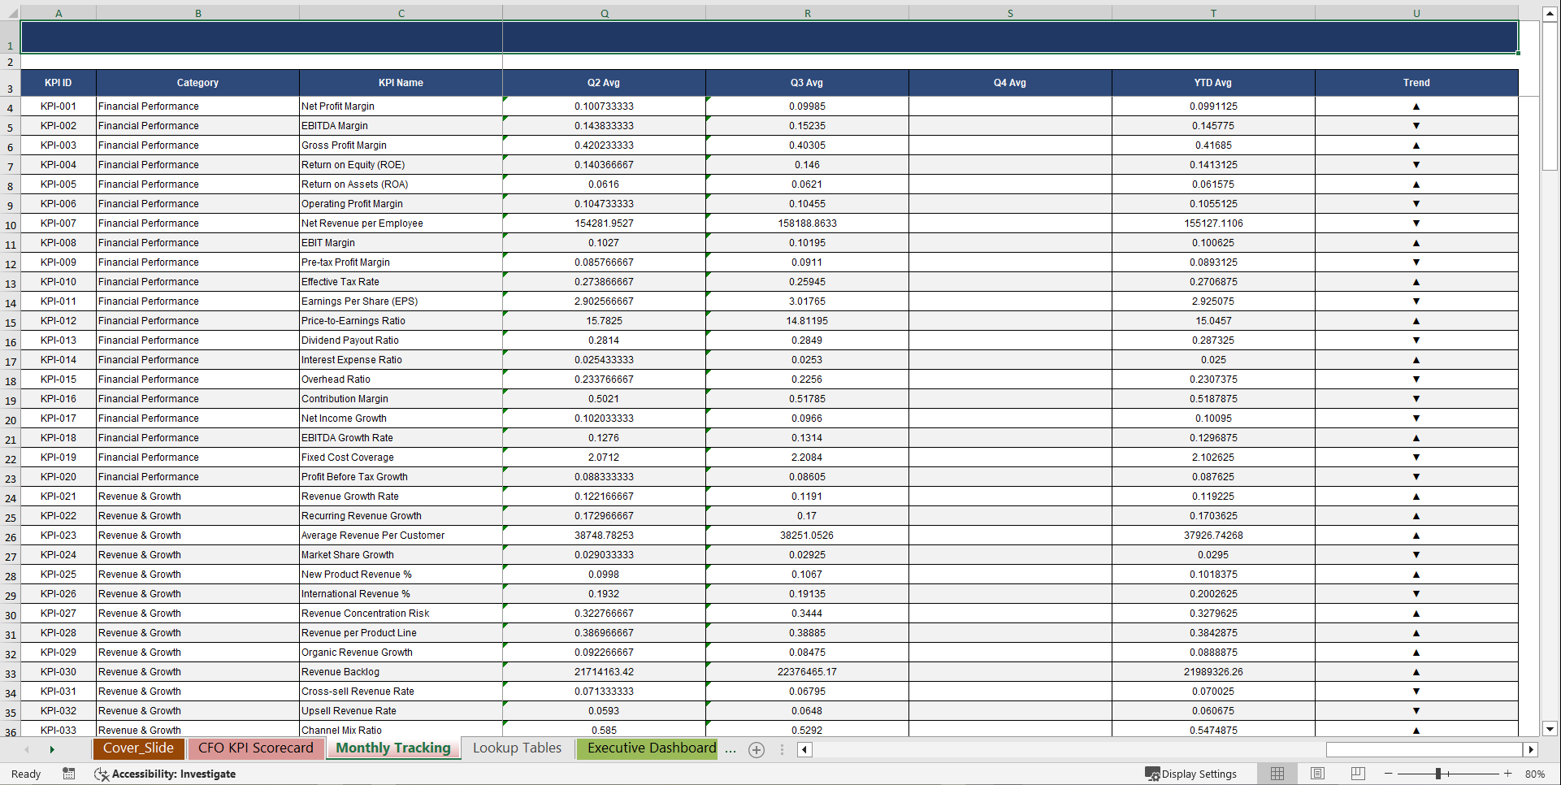Viewport: 1561px width, 785px height.
Task: Open the Zoom dialog by clicking 80%
Action: (x=1535, y=774)
